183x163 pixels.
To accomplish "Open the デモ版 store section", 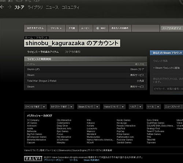I will tap(72, 28).
